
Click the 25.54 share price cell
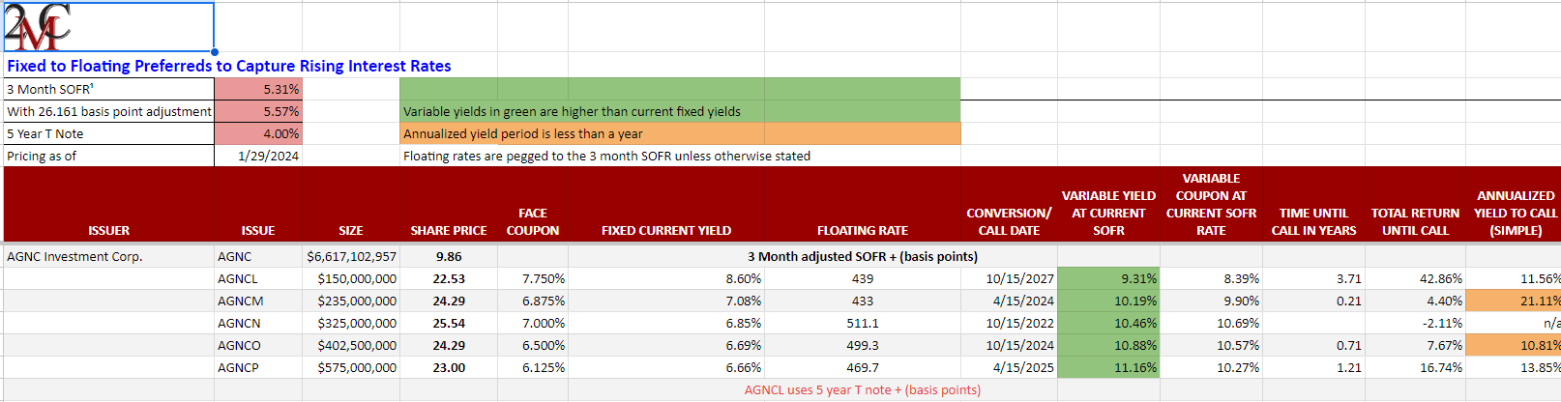pos(449,323)
